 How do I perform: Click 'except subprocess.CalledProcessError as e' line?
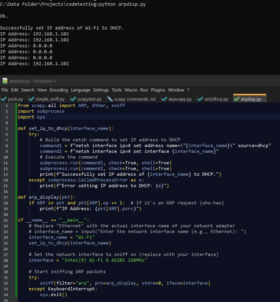pos(86,180)
